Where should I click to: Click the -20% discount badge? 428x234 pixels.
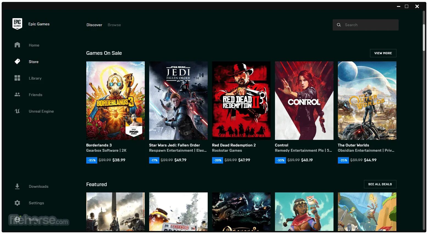tap(218, 160)
